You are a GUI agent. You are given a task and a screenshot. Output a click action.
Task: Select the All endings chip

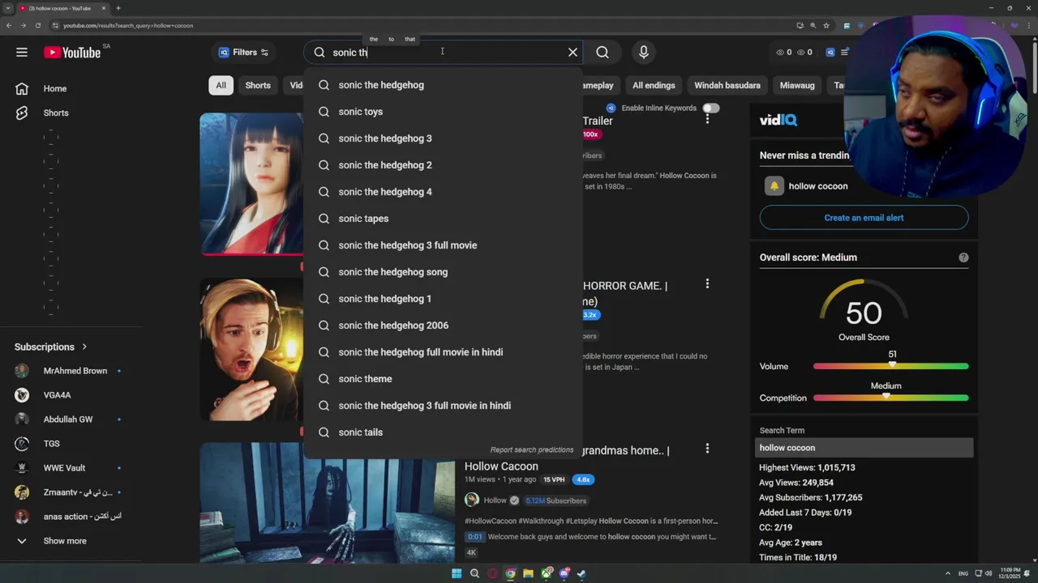654,85
